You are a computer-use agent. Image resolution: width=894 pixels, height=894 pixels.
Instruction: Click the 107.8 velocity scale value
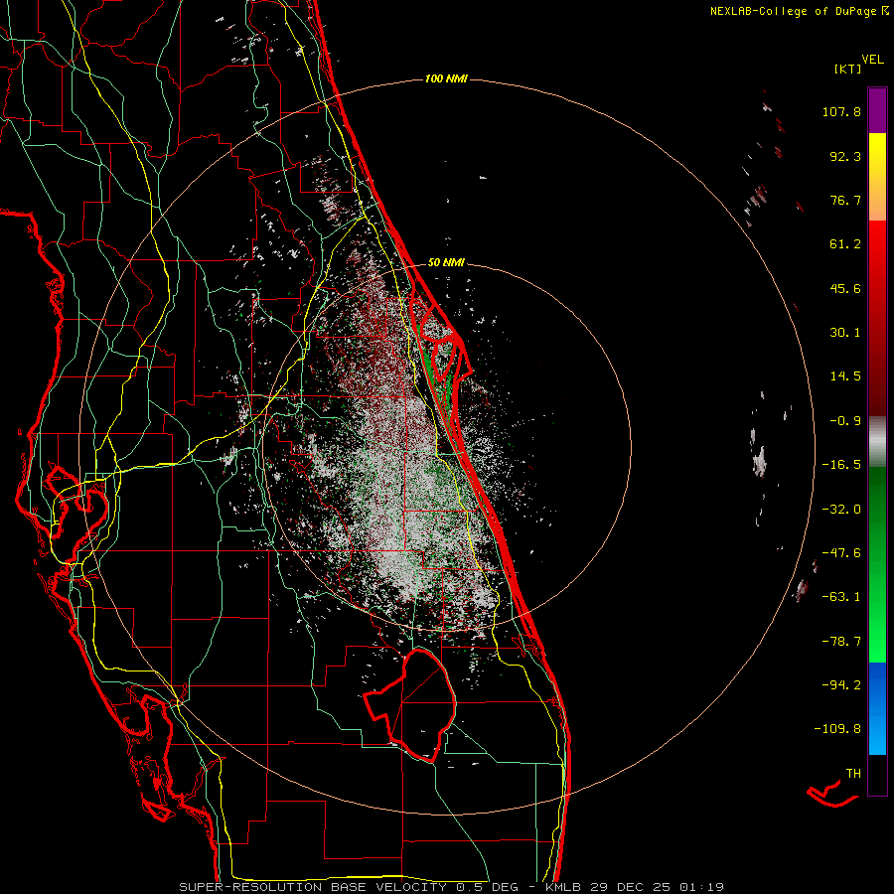click(841, 111)
